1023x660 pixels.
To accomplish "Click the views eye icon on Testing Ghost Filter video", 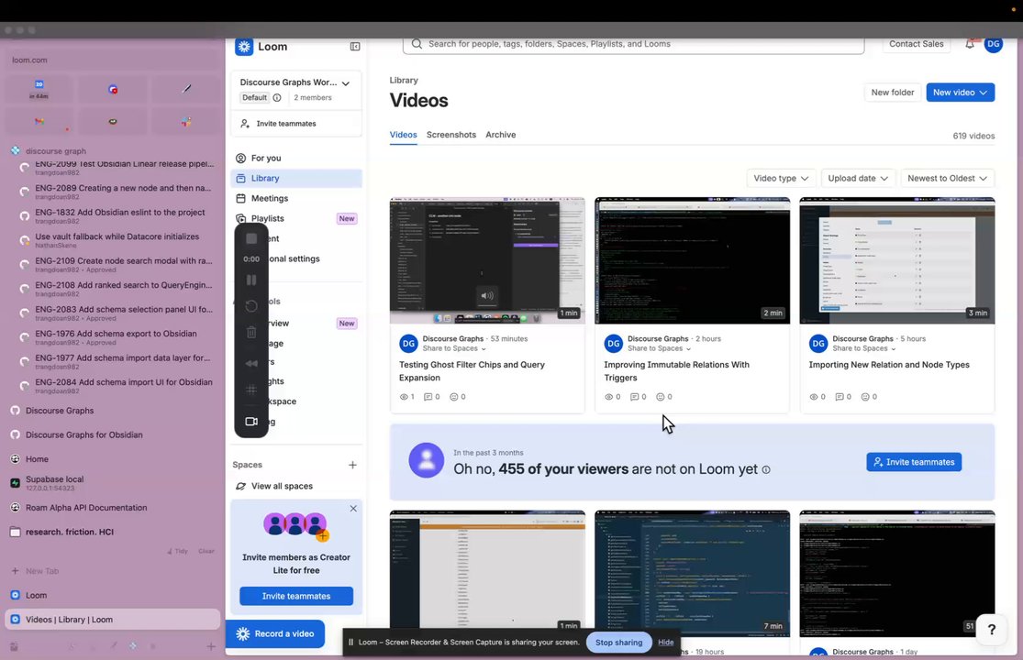I will 403,397.
